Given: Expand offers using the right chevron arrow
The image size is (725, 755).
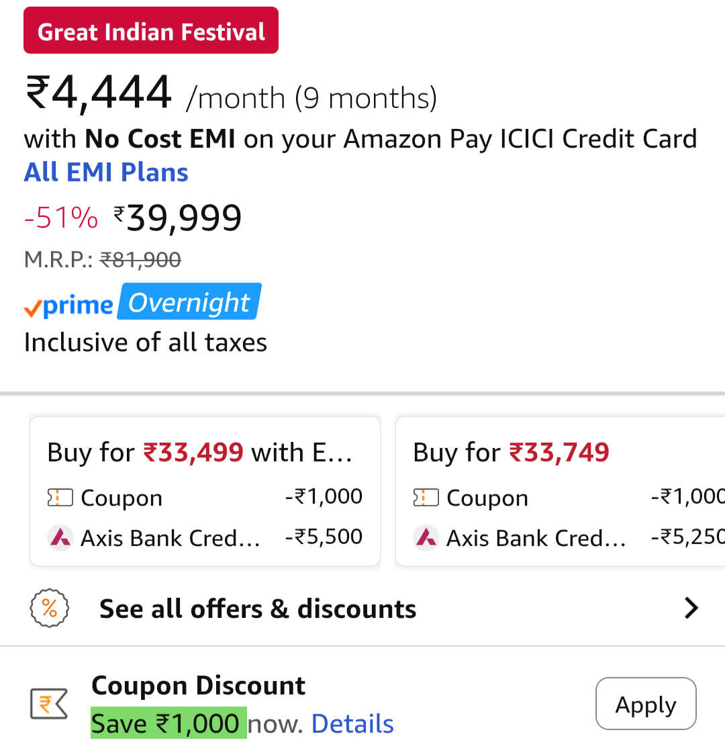Looking at the screenshot, I should pyautogui.click(x=691, y=609).
